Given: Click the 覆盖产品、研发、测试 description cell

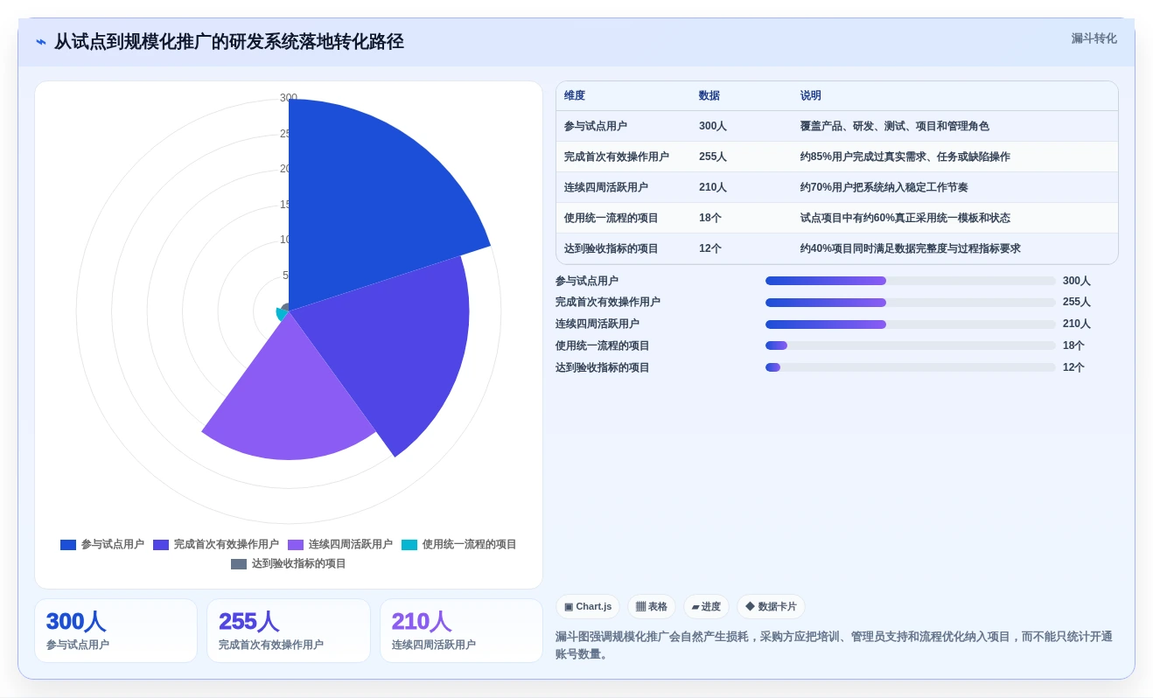Looking at the screenshot, I should 895,127.
